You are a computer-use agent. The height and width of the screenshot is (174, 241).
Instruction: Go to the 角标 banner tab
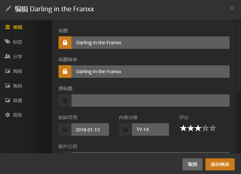tap(17, 86)
